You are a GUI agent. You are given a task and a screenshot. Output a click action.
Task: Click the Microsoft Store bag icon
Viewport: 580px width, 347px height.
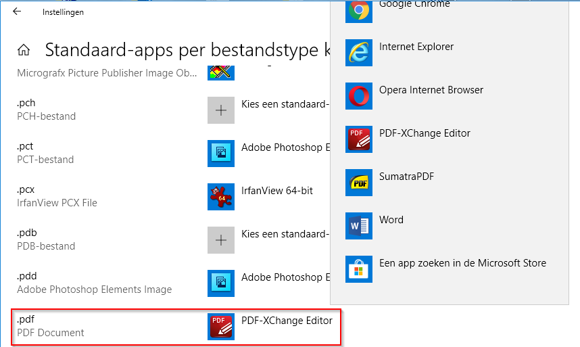click(x=358, y=269)
